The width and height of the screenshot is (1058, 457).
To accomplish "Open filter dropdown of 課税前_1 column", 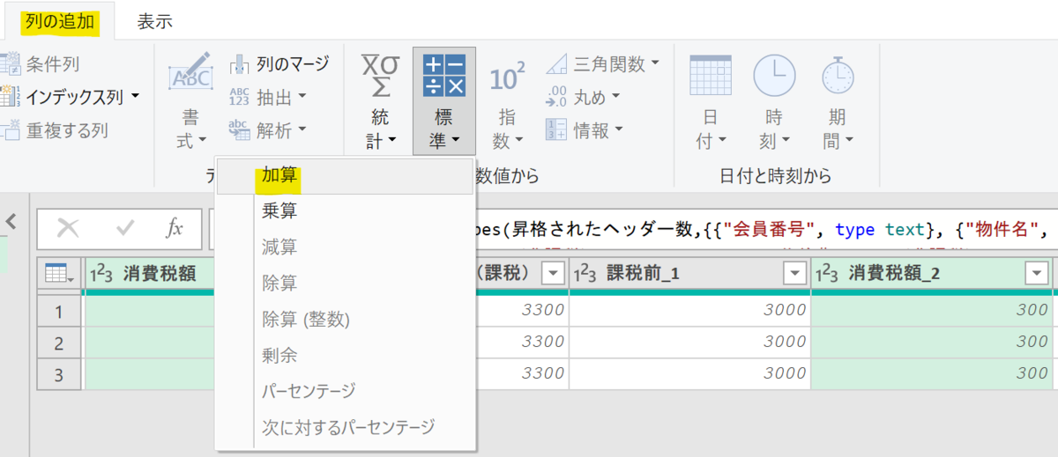I will [x=794, y=275].
